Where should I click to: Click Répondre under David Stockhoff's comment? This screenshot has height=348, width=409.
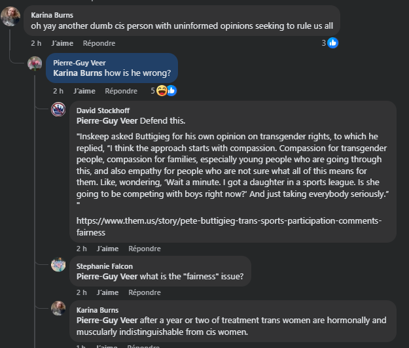(x=145, y=249)
